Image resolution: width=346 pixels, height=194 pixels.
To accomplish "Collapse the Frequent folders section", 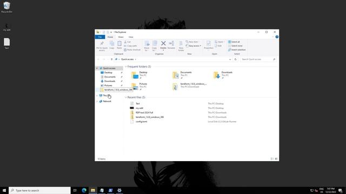I will (126, 66).
